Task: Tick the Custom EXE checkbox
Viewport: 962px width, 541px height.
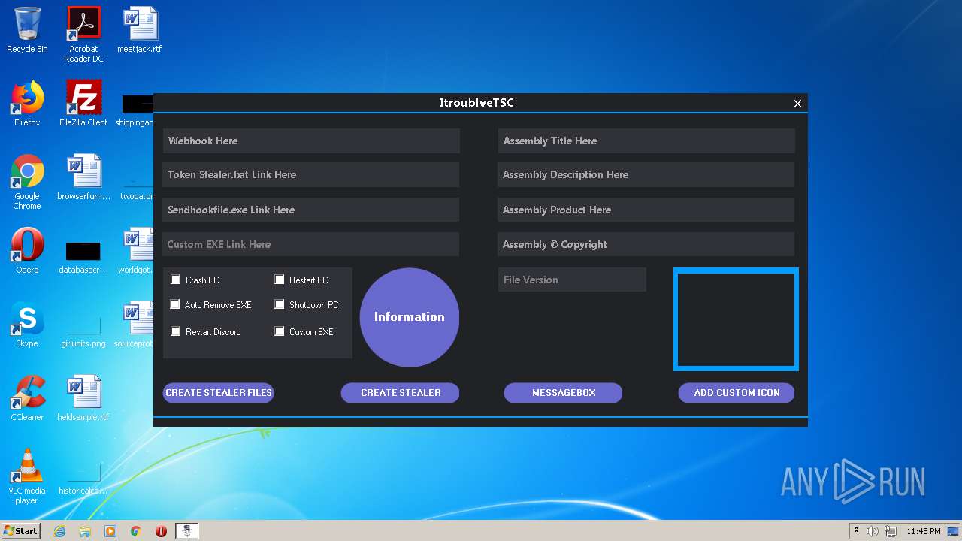Action: (x=280, y=331)
